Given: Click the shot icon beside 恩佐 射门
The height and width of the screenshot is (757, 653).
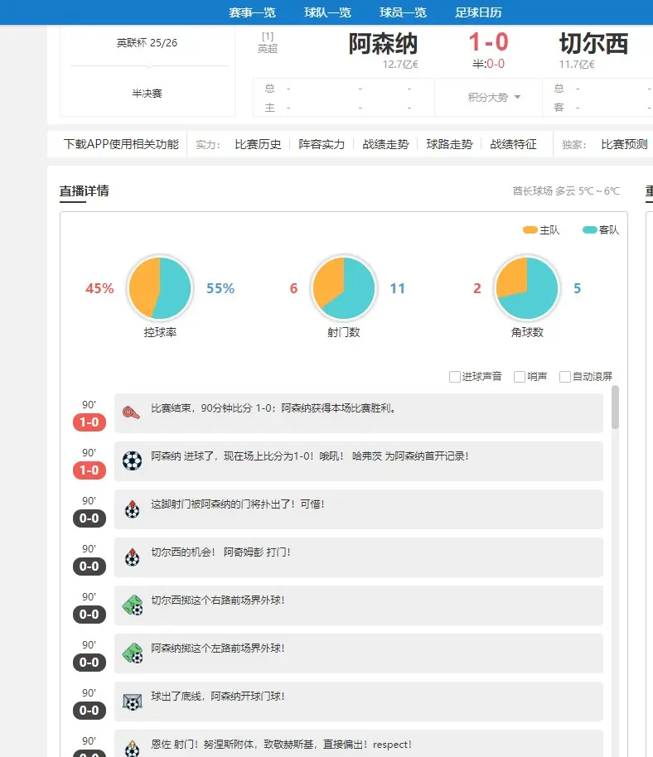Looking at the screenshot, I should coord(132,748).
